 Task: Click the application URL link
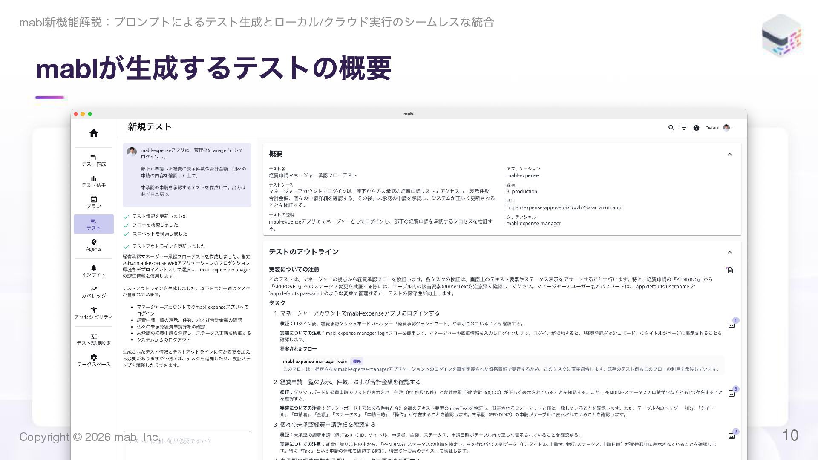pyautogui.click(x=564, y=208)
